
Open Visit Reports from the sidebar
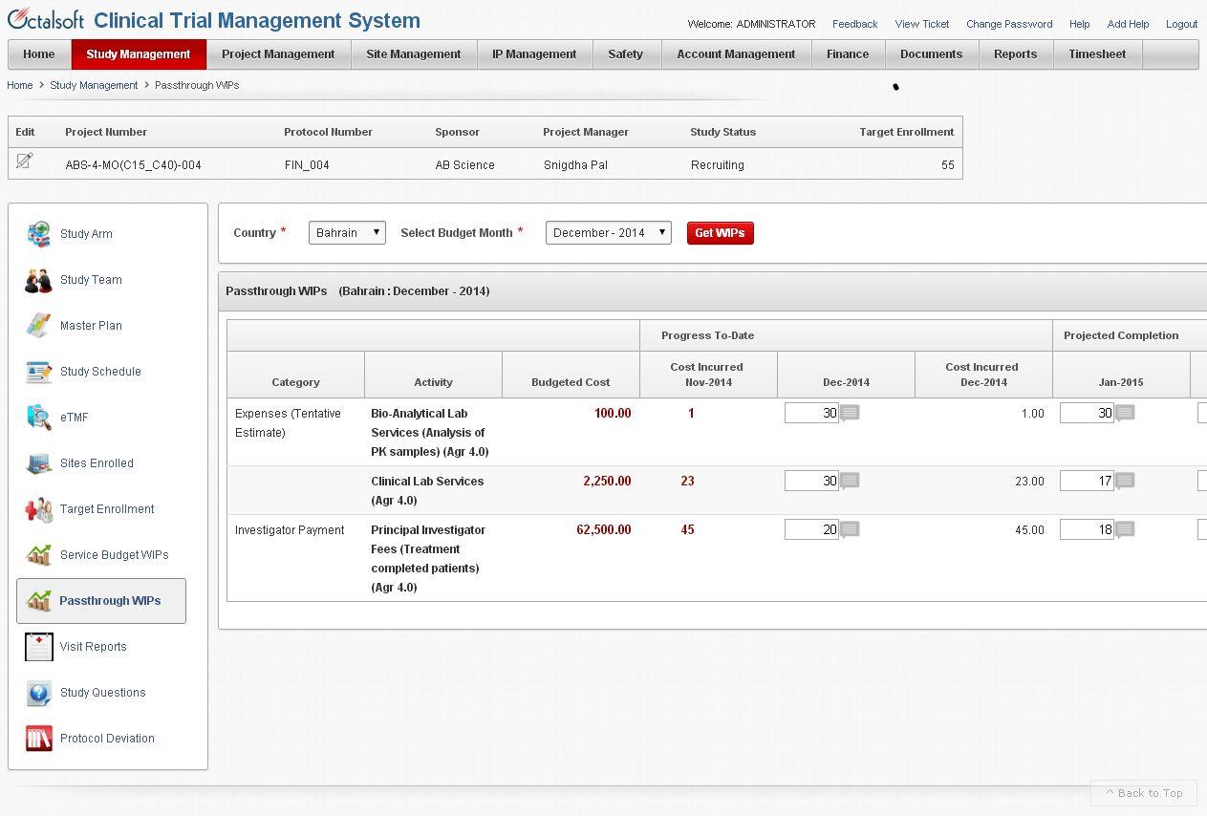38,646
